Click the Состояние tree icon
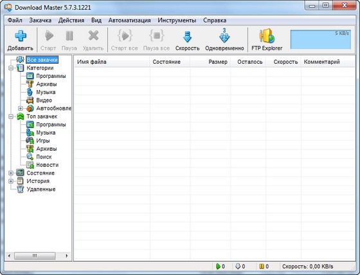Image resolution: width=360 pixels, height=275 pixels. coord(20,173)
